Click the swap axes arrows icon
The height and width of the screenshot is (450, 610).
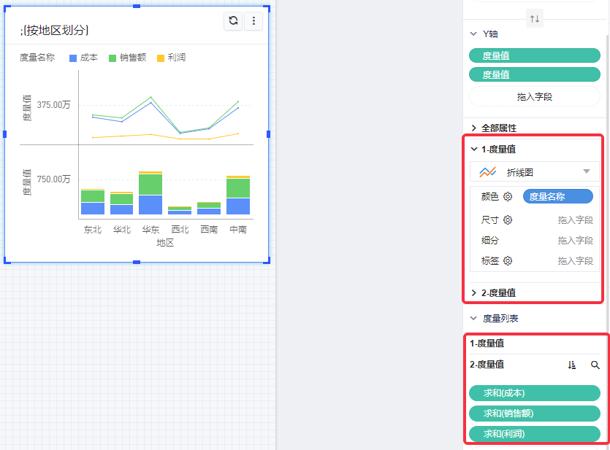coord(535,18)
